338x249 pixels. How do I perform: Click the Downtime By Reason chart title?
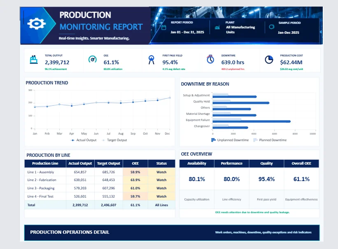click(205, 84)
